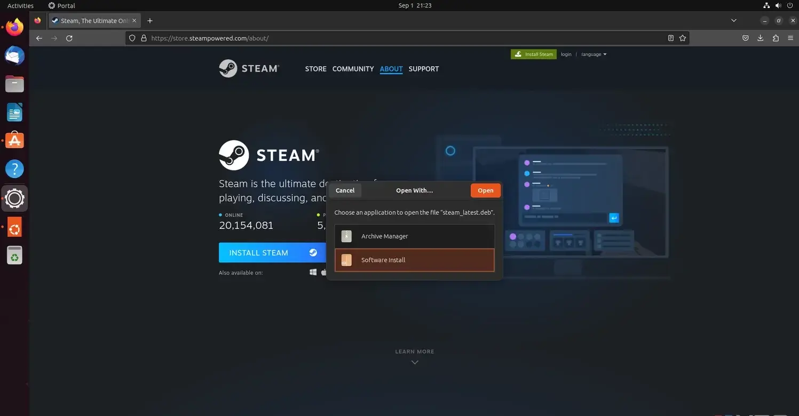Image resolution: width=799 pixels, height=416 pixels.
Task: Click the Steam logo in the header
Action: [249, 68]
